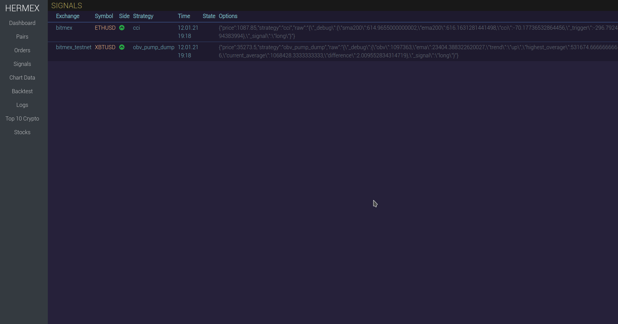Image resolution: width=618 pixels, height=324 pixels.
Task: Navigate to Backtest
Action: tap(22, 91)
